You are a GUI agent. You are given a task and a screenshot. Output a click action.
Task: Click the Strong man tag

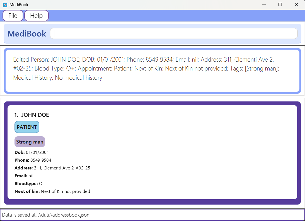coord(30,142)
